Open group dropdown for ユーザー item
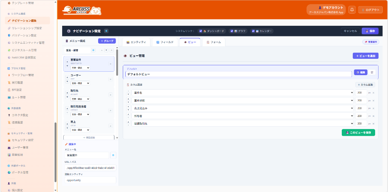388x192 pixels. point(80,83)
